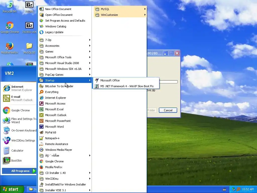Expand the MySQL submenu

pyautogui.click(x=120, y=9)
